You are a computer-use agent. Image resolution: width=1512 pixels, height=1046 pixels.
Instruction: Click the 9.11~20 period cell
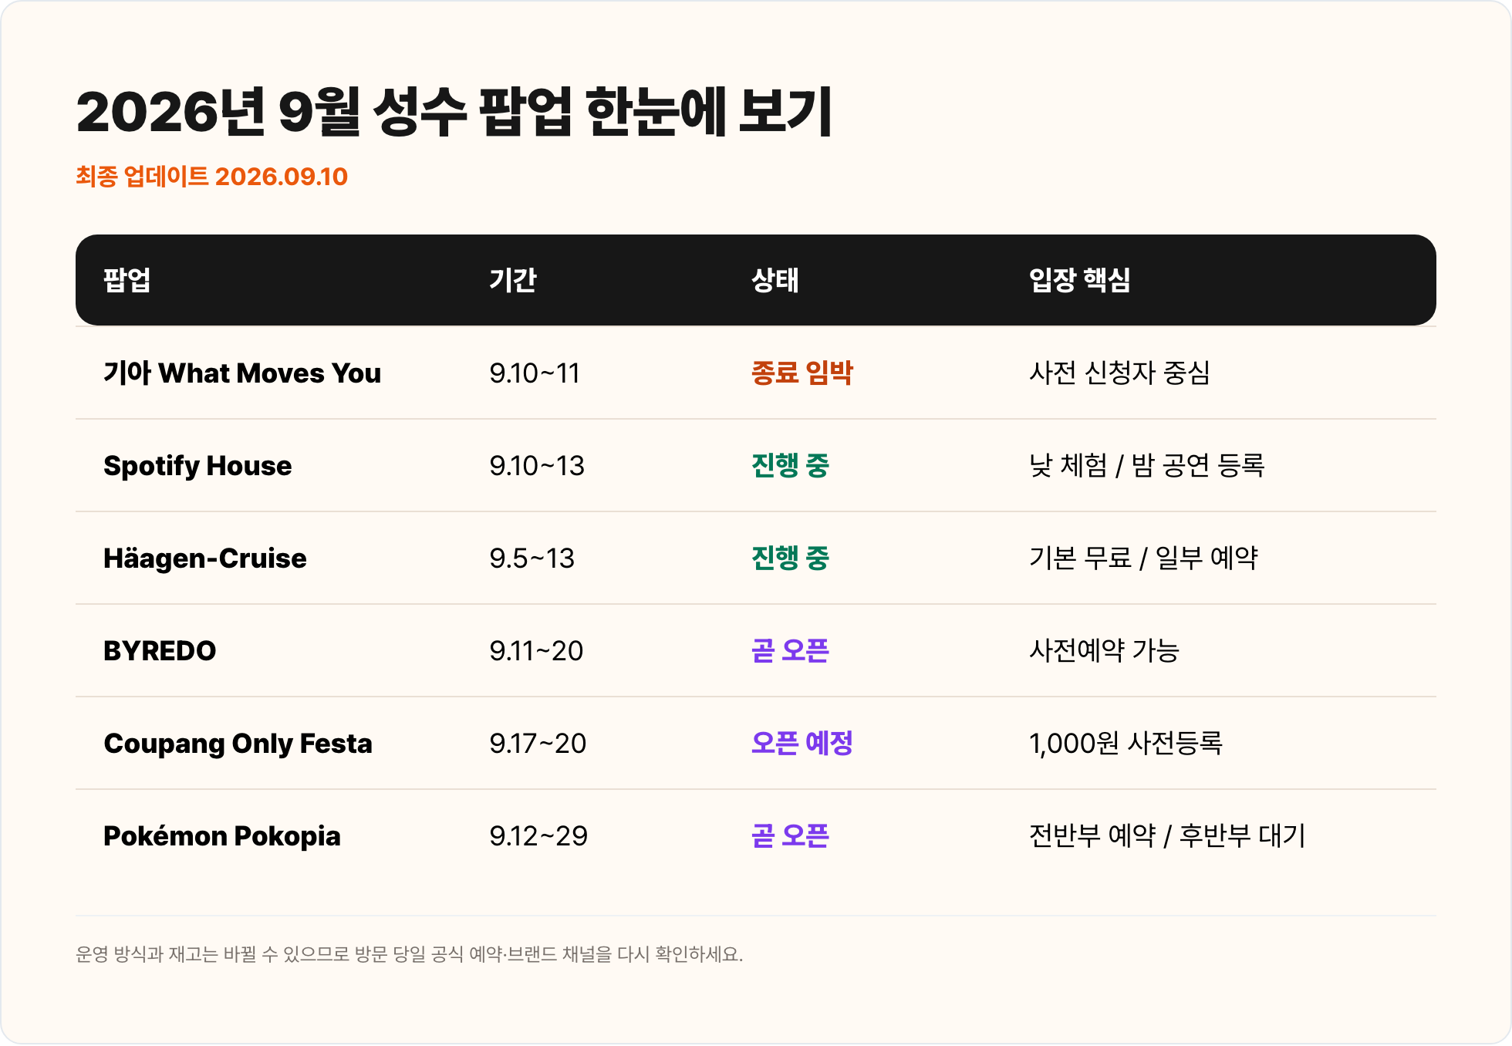pos(536,651)
